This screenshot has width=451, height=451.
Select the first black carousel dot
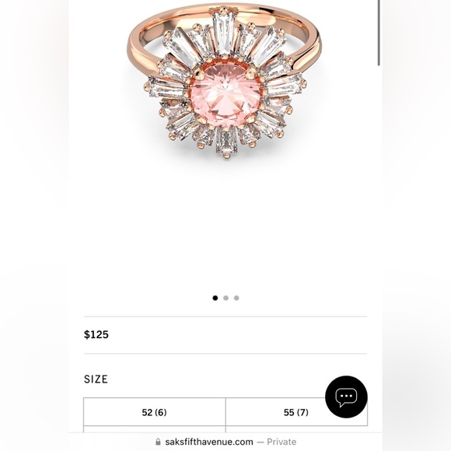tap(215, 298)
